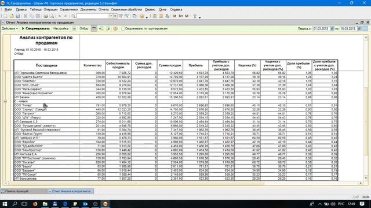Click the Calendar icon in the toolbar
Viewport: 371px width, 208px height.
pos(161,16)
